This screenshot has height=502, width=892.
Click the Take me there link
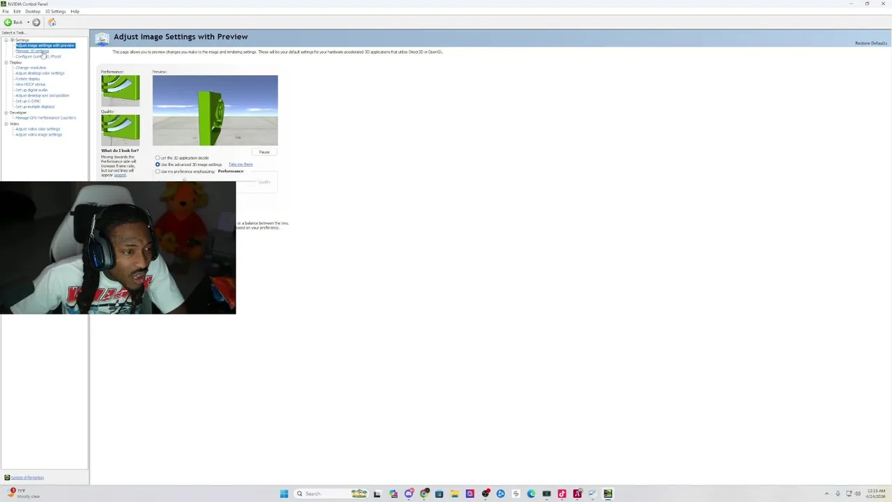point(240,165)
